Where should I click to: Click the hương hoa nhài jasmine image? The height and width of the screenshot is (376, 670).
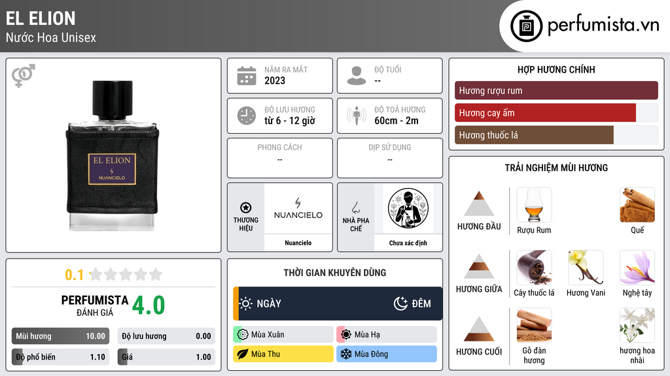tap(637, 326)
